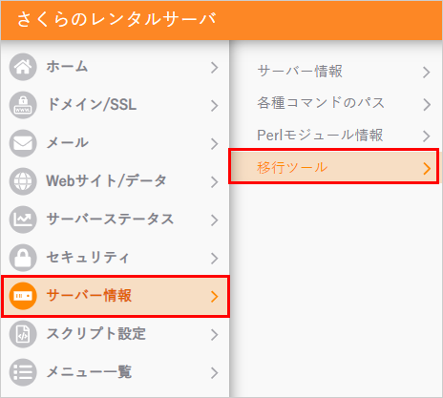
Task: Expand the ホーム chevron arrow
Action: pyautogui.click(x=215, y=68)
